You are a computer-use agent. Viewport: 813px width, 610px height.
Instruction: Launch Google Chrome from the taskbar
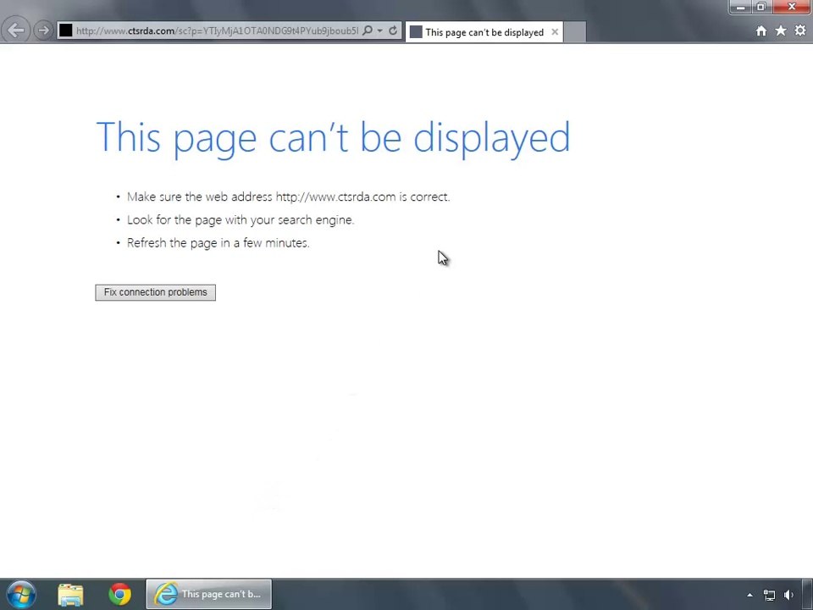pos(119,595)
